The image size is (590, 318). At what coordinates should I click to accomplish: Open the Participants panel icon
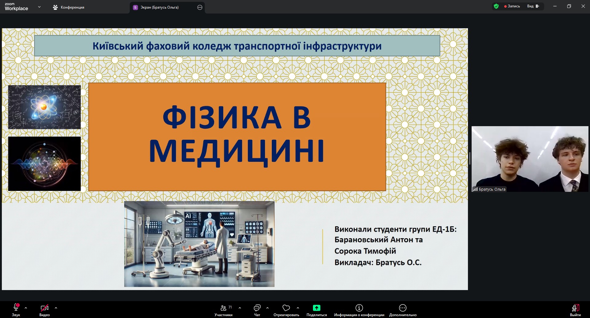224,308
